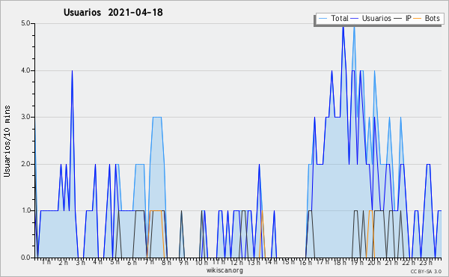Click the '21 h' x-axis label

click(391, 262)
